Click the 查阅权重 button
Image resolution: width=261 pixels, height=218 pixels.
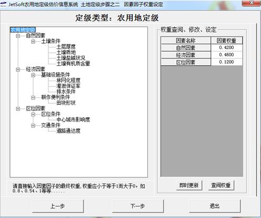coord(221,185)
